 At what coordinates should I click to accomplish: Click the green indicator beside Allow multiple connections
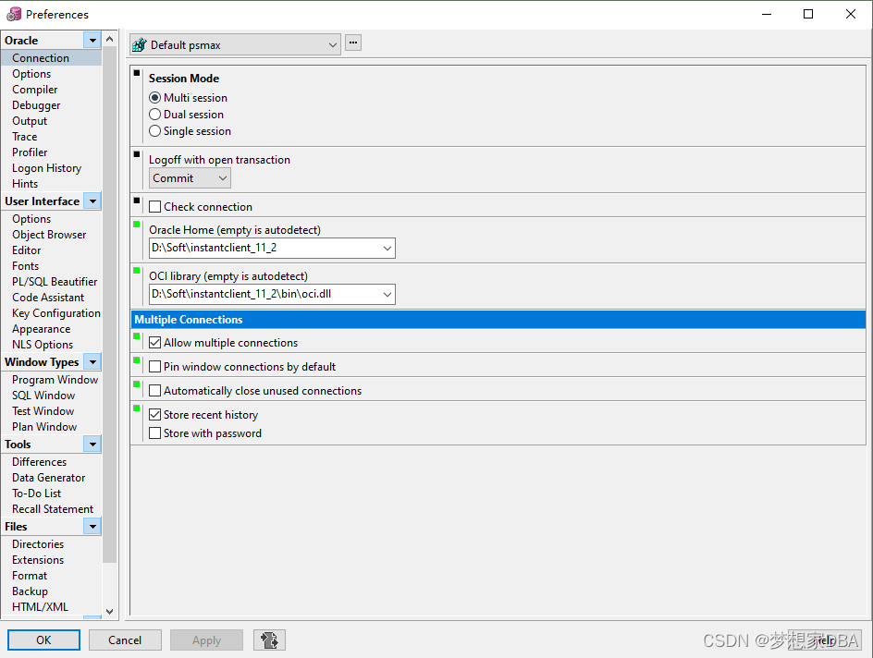click(x=137, y=336)
